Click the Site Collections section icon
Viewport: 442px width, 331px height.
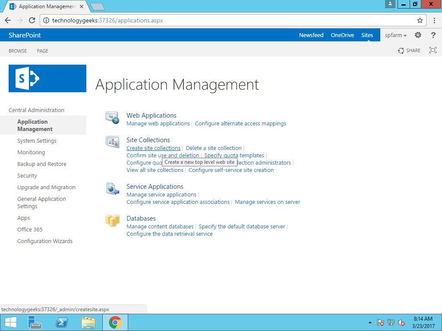pos(112,141)
